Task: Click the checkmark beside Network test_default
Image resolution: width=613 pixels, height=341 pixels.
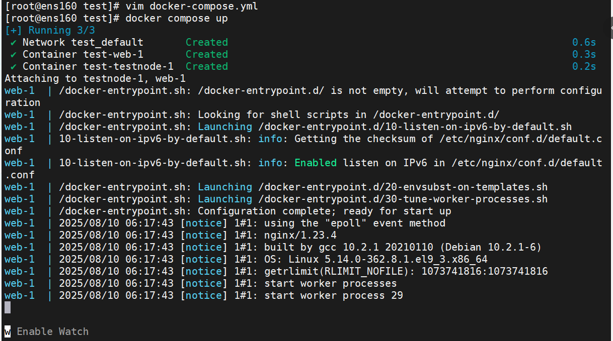Action: [x=14, y=42]
